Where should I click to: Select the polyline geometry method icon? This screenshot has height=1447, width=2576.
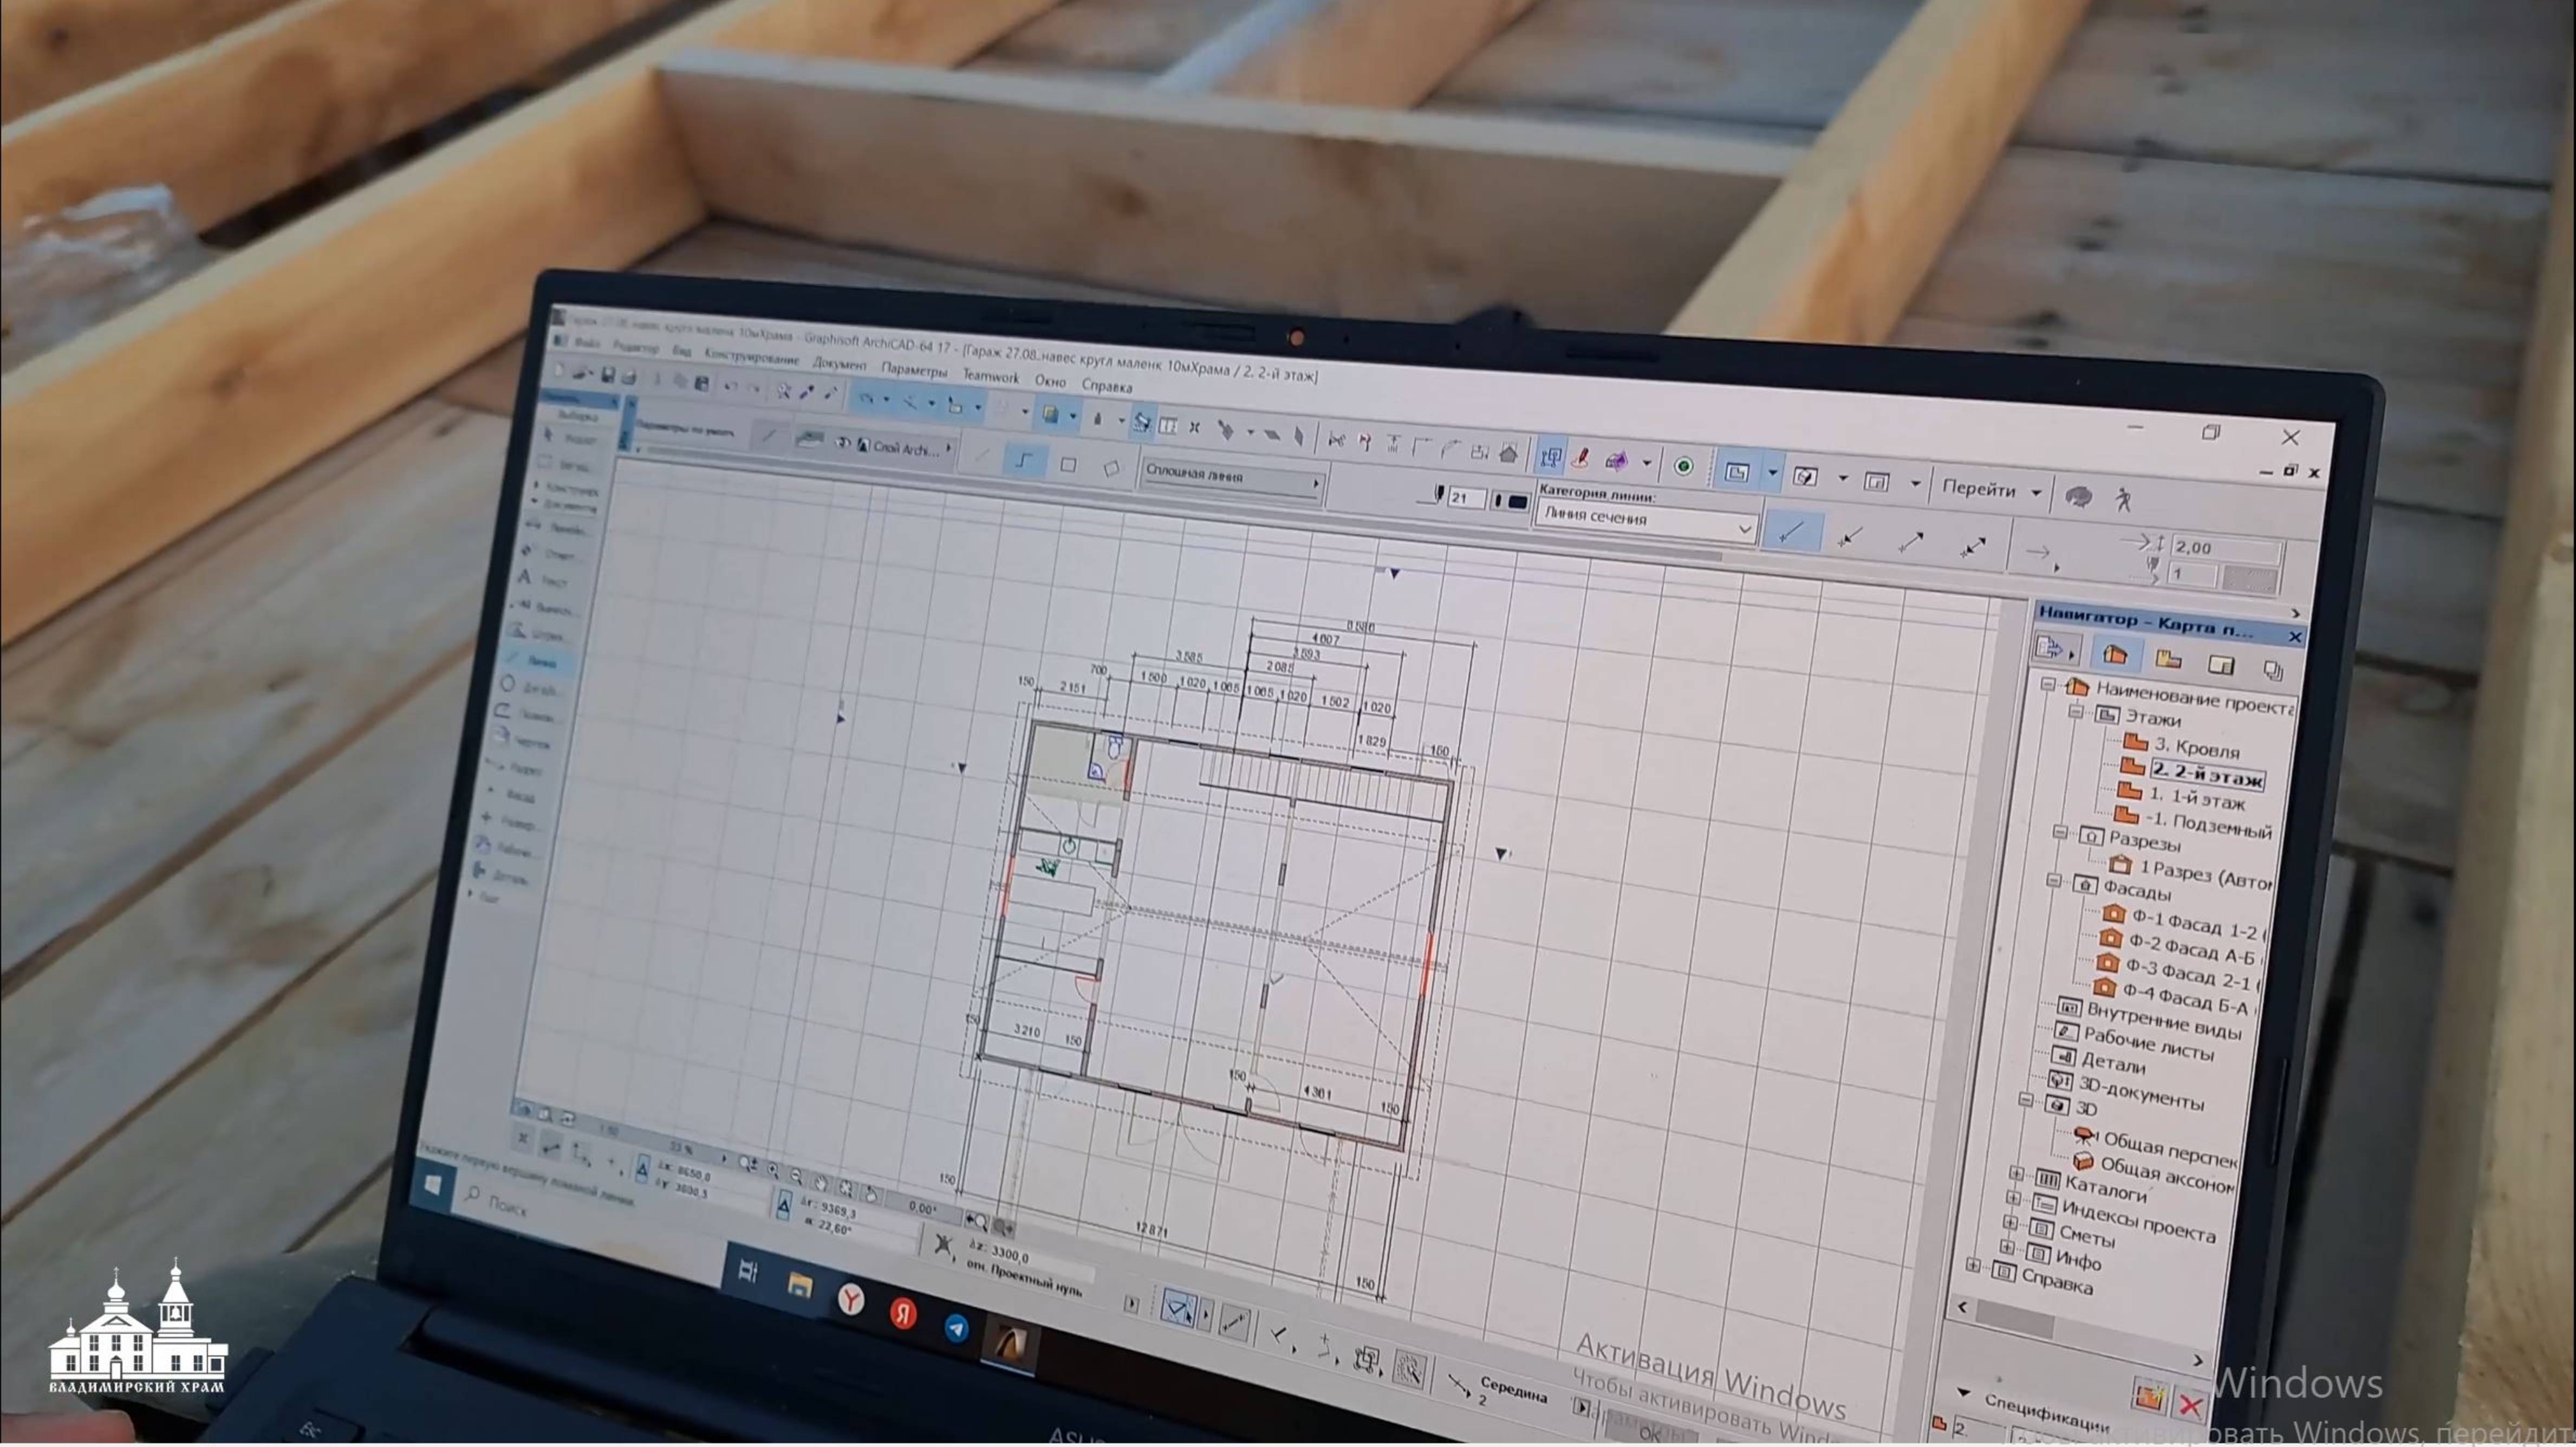1024,461
